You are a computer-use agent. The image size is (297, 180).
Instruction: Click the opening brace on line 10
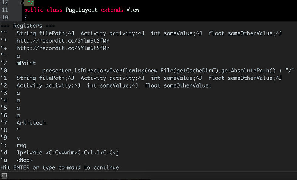(26, 17)
